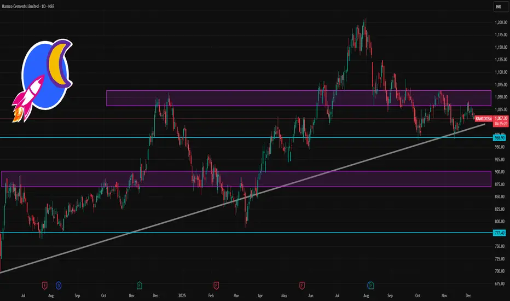Click the 04:35:20 countdown timer label
510x301 pixels.
[501, 124]
